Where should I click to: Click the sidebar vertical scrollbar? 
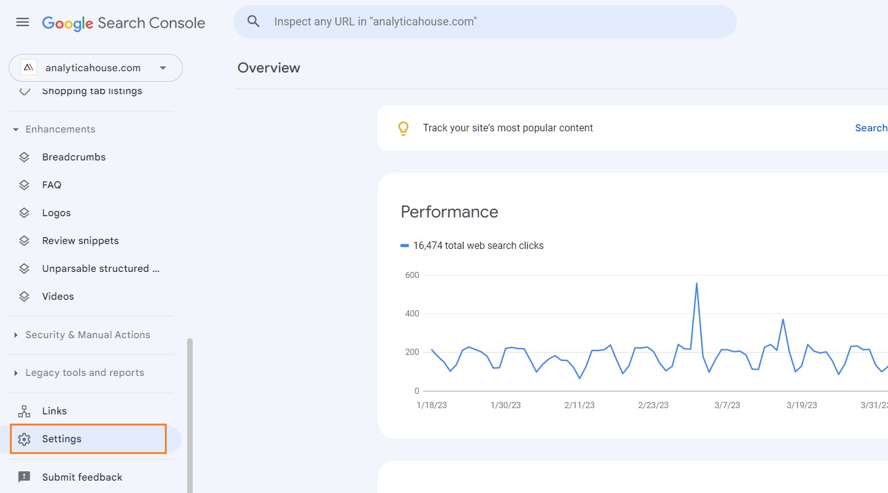[190, 415]
